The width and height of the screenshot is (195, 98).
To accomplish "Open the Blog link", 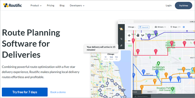I will [62, 5].
